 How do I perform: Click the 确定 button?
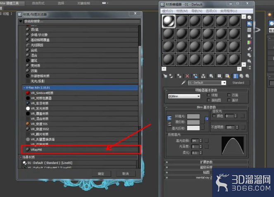click(x=101, y=174)
